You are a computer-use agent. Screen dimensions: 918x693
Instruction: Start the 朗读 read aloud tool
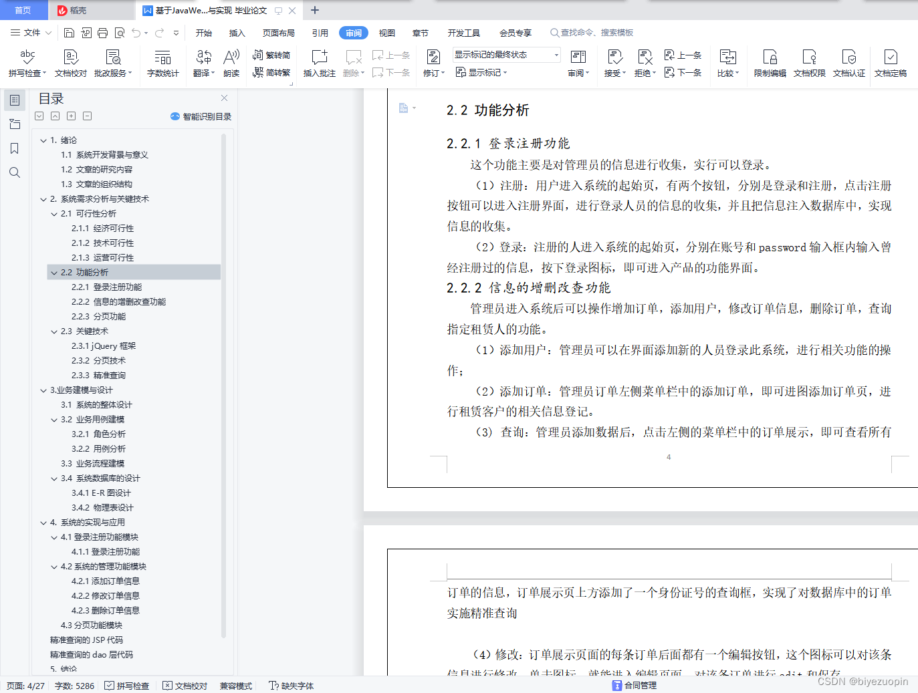(231, 63)
